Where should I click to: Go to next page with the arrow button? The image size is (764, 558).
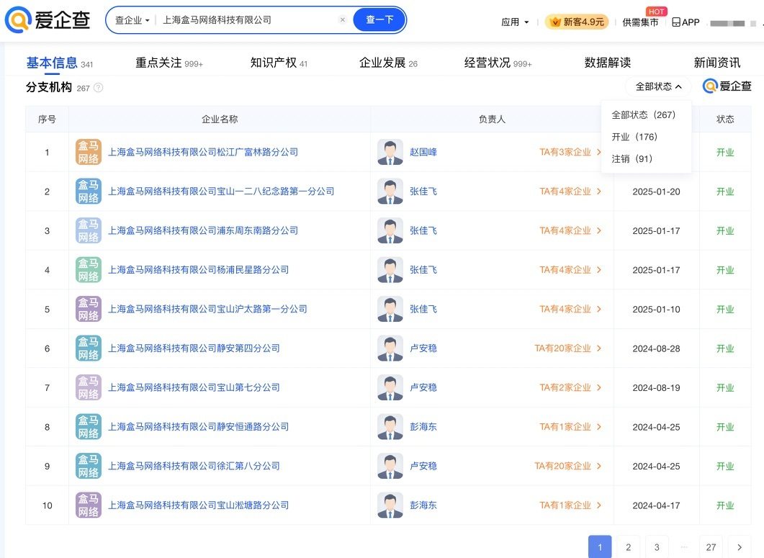coord(739,547)
